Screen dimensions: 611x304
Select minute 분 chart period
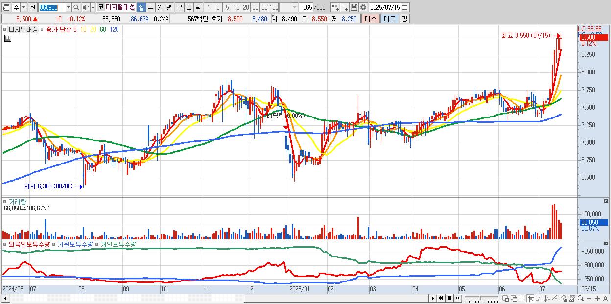pyautogui.click(x=180, y=8)
